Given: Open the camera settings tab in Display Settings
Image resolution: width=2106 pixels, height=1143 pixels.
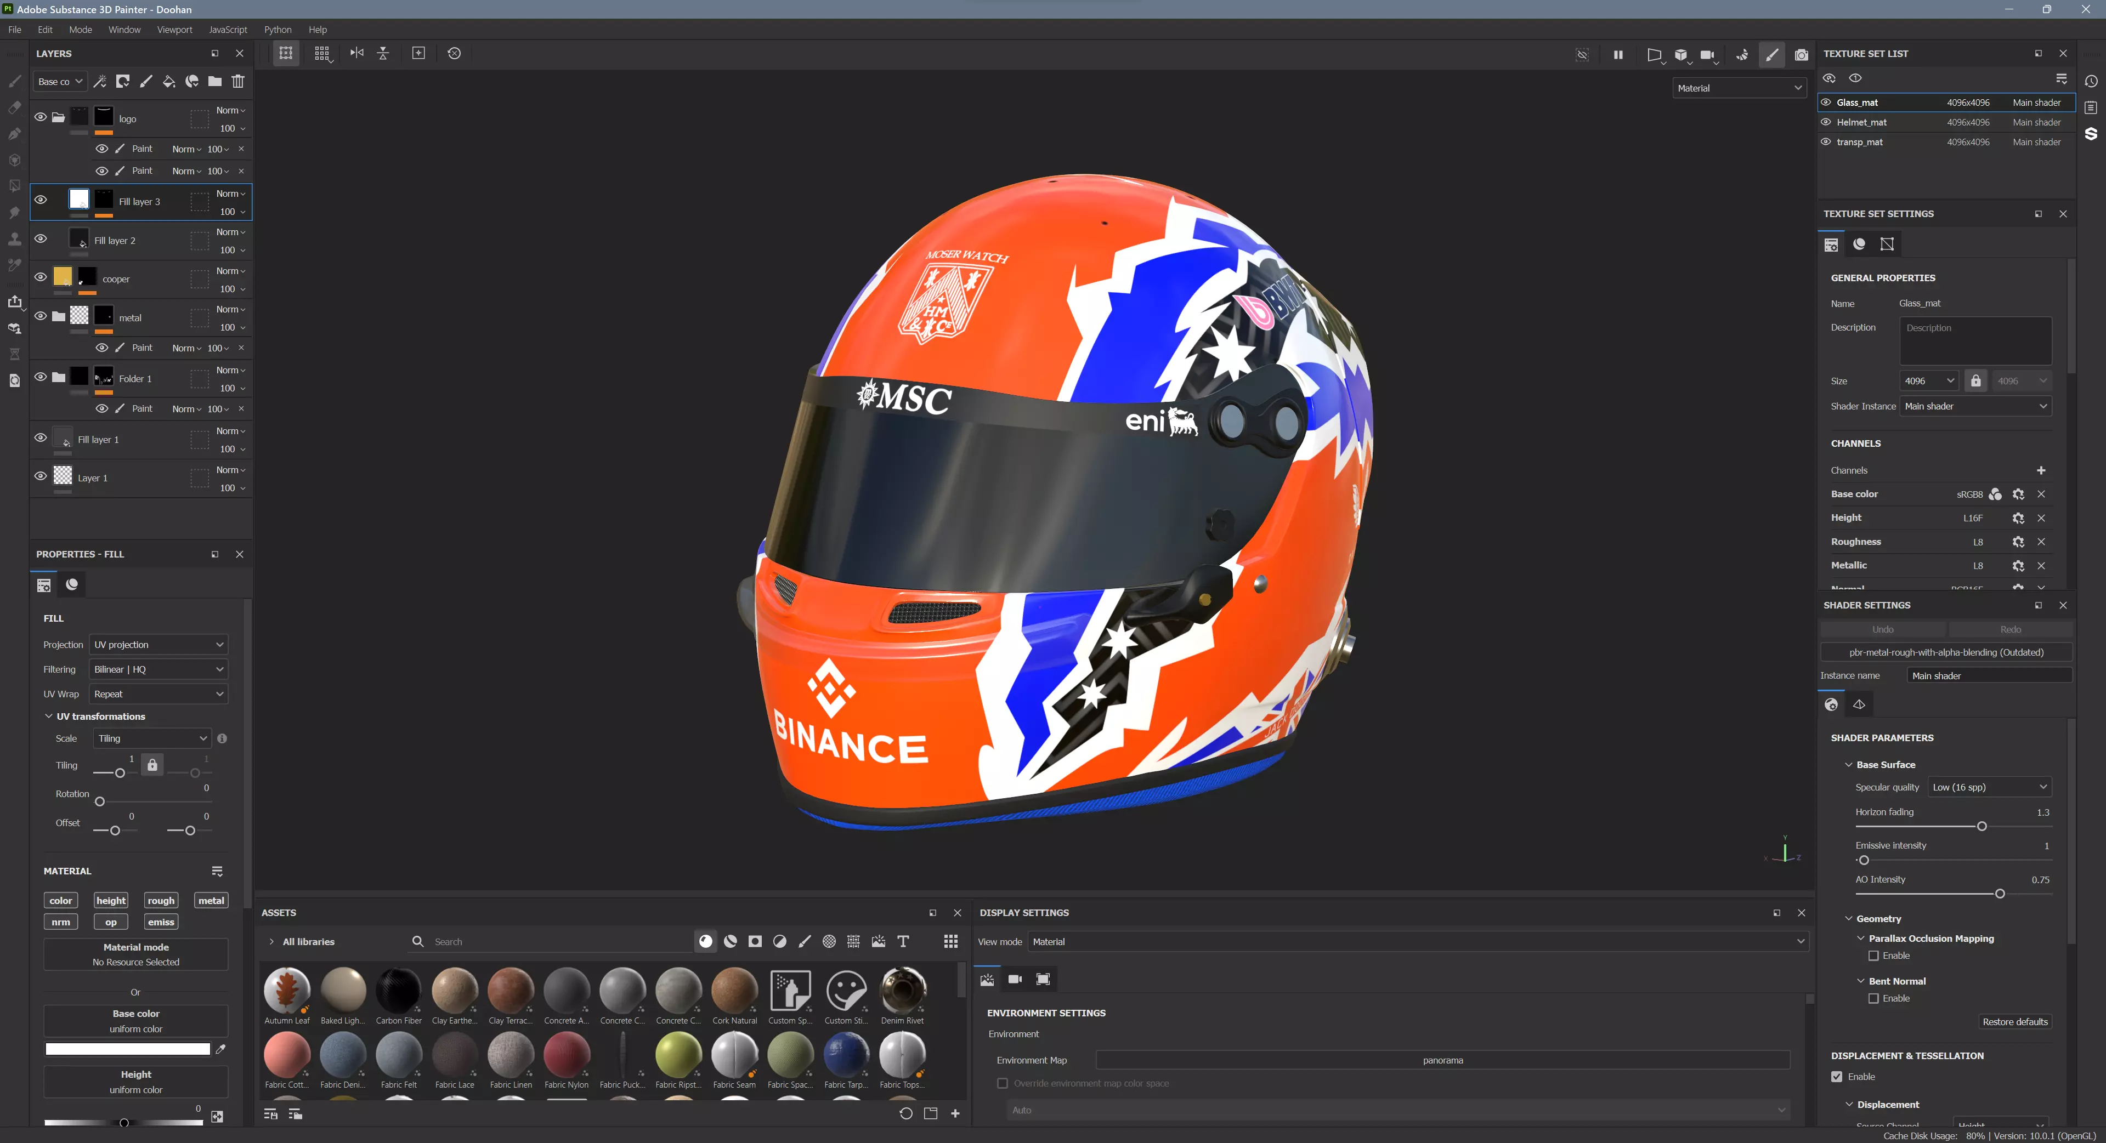Looking at the screenshot, I should 1015,979.
